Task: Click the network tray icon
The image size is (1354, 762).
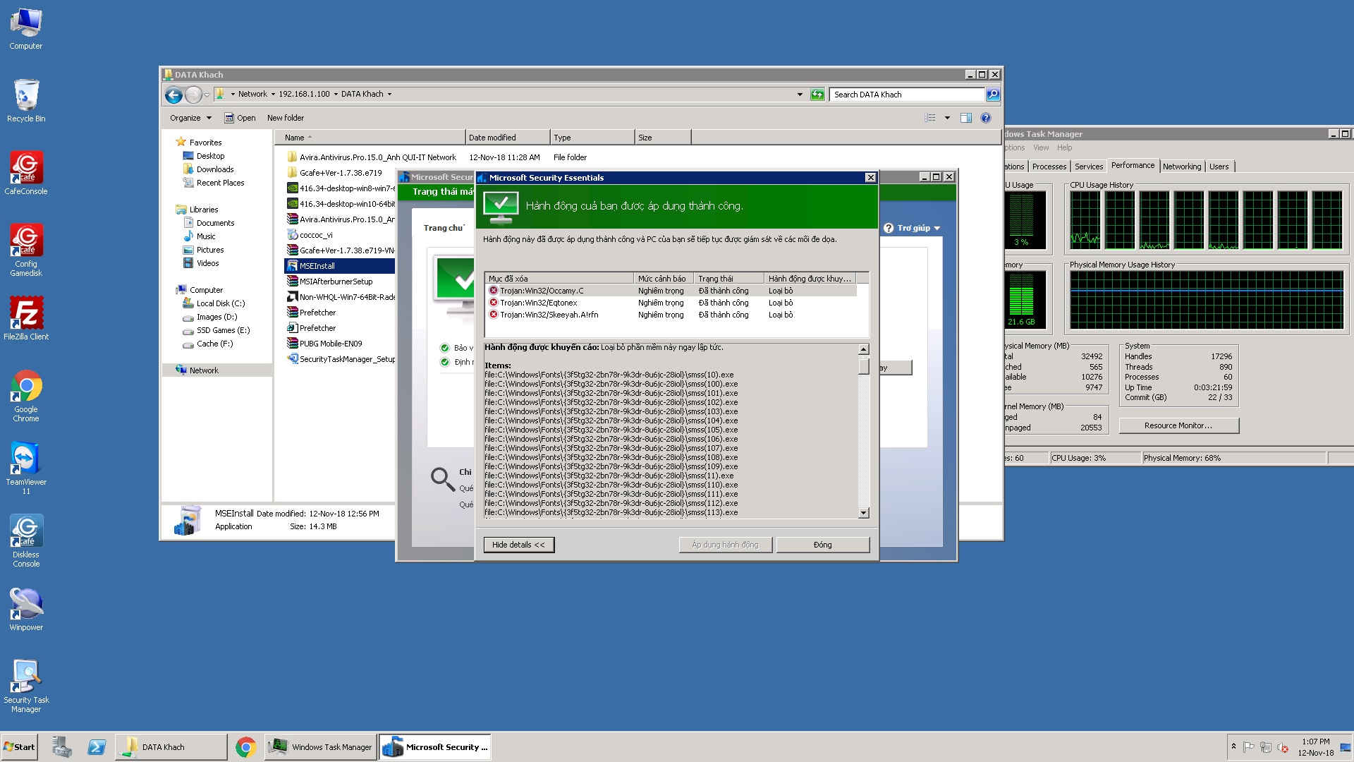Action: [x=1266, y=747]
